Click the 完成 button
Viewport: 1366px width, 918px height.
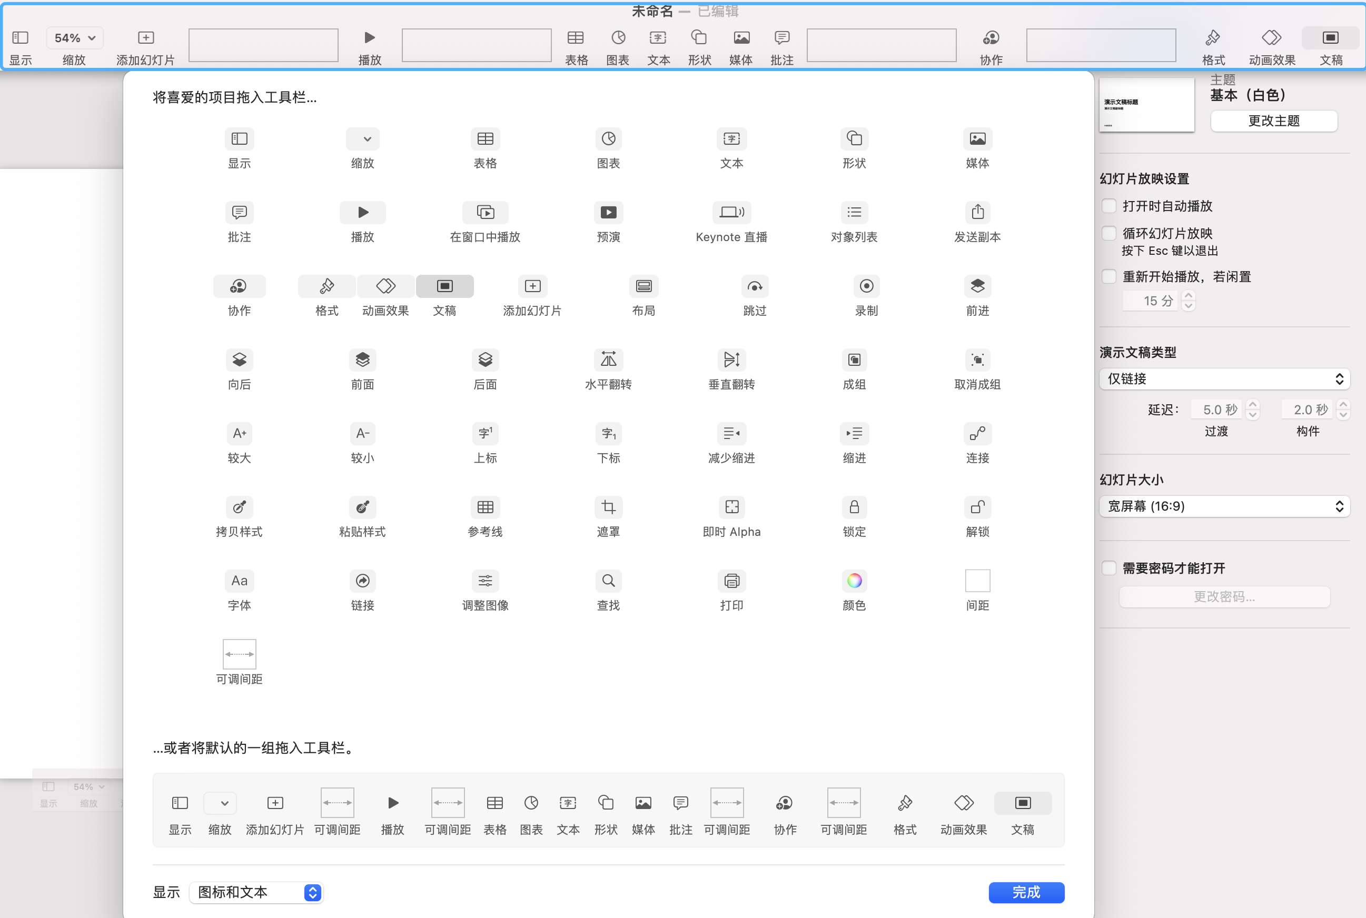pyautogui.click(x=1026, y=892)
